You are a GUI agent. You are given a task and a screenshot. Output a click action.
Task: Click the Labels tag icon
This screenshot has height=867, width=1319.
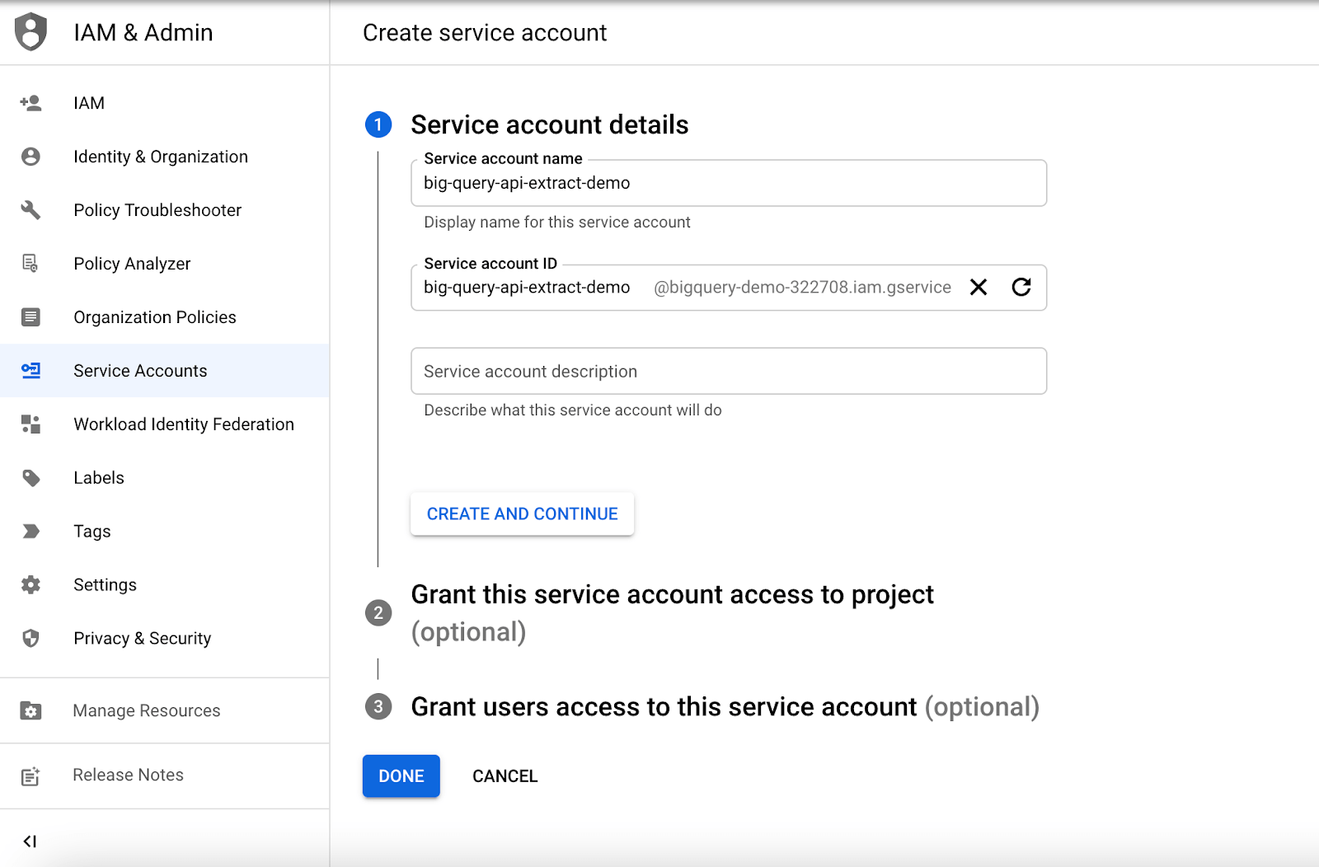coord(31,478)
